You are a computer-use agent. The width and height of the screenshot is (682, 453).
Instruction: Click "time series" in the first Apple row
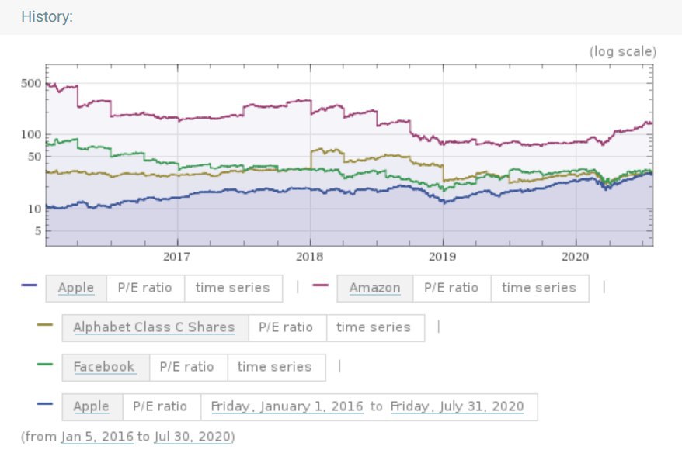[x=233, y=288]
